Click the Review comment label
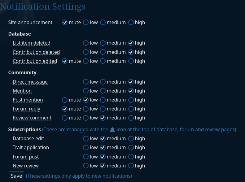Viewport: 245px width, 182px height. (32, 118)
